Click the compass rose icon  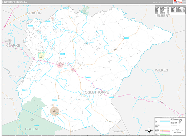pyautogui.click(x=149, y=130)
